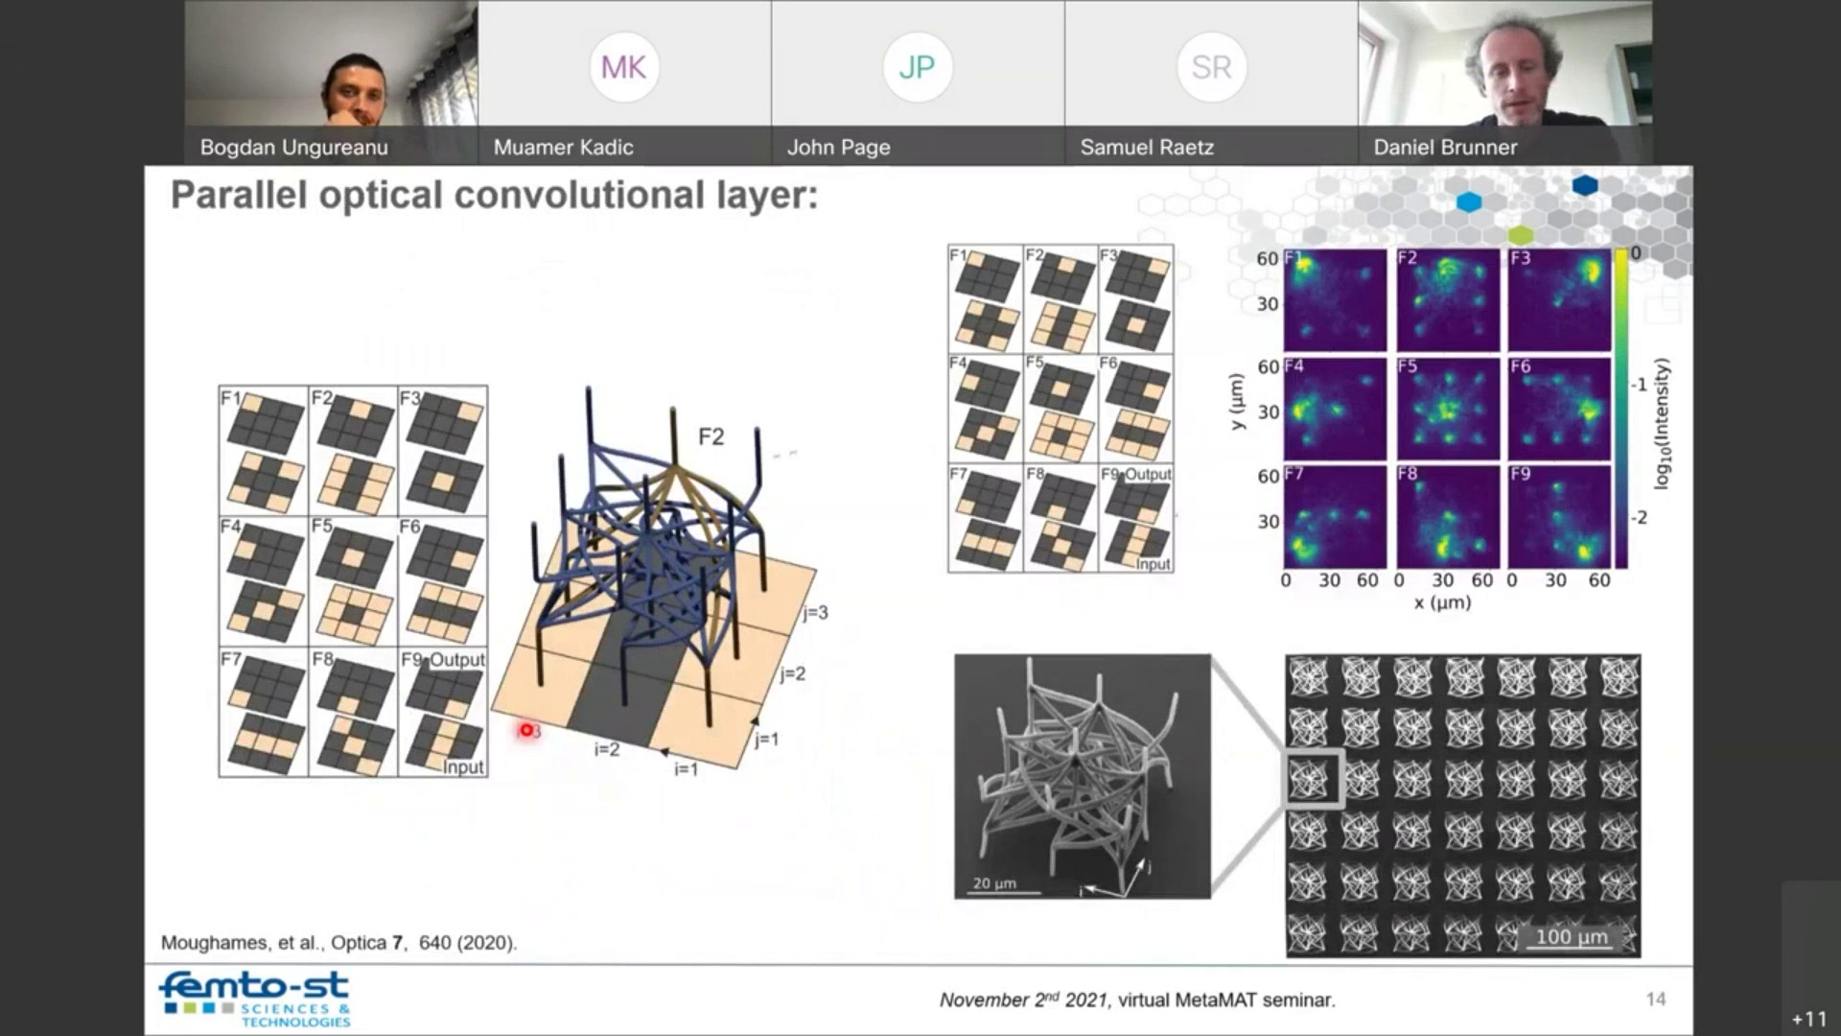The image size is (1841, 1036).
Task: Click slide number 14 at bottom right
Action: click(1656, 998)
